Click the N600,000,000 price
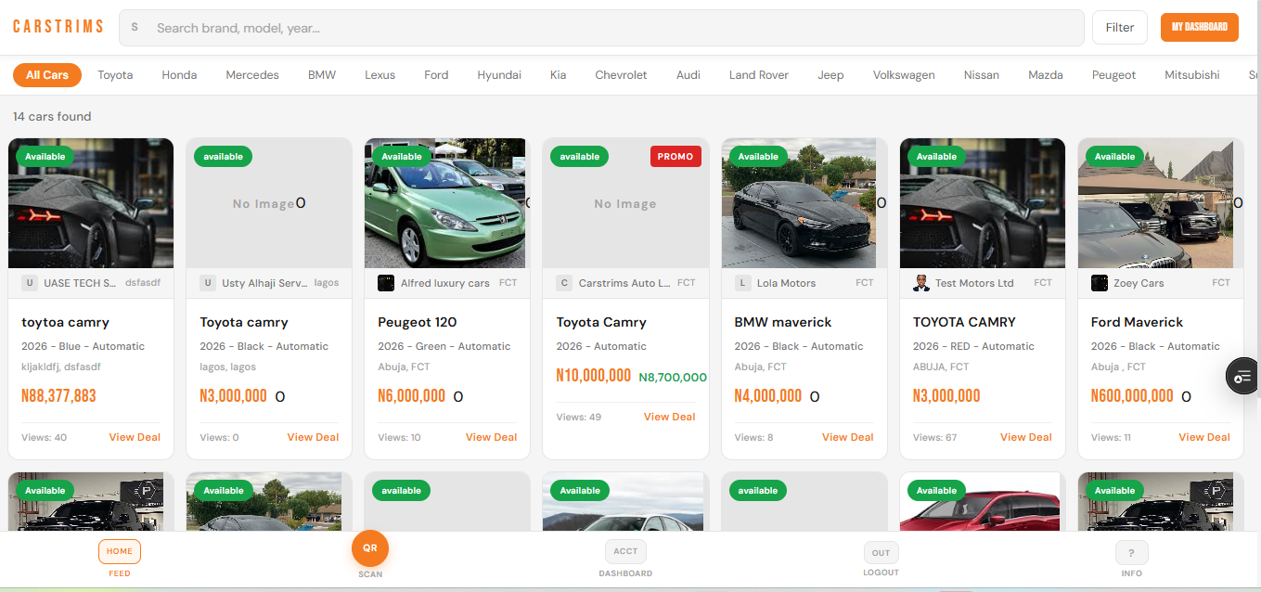 [1132, 396]
